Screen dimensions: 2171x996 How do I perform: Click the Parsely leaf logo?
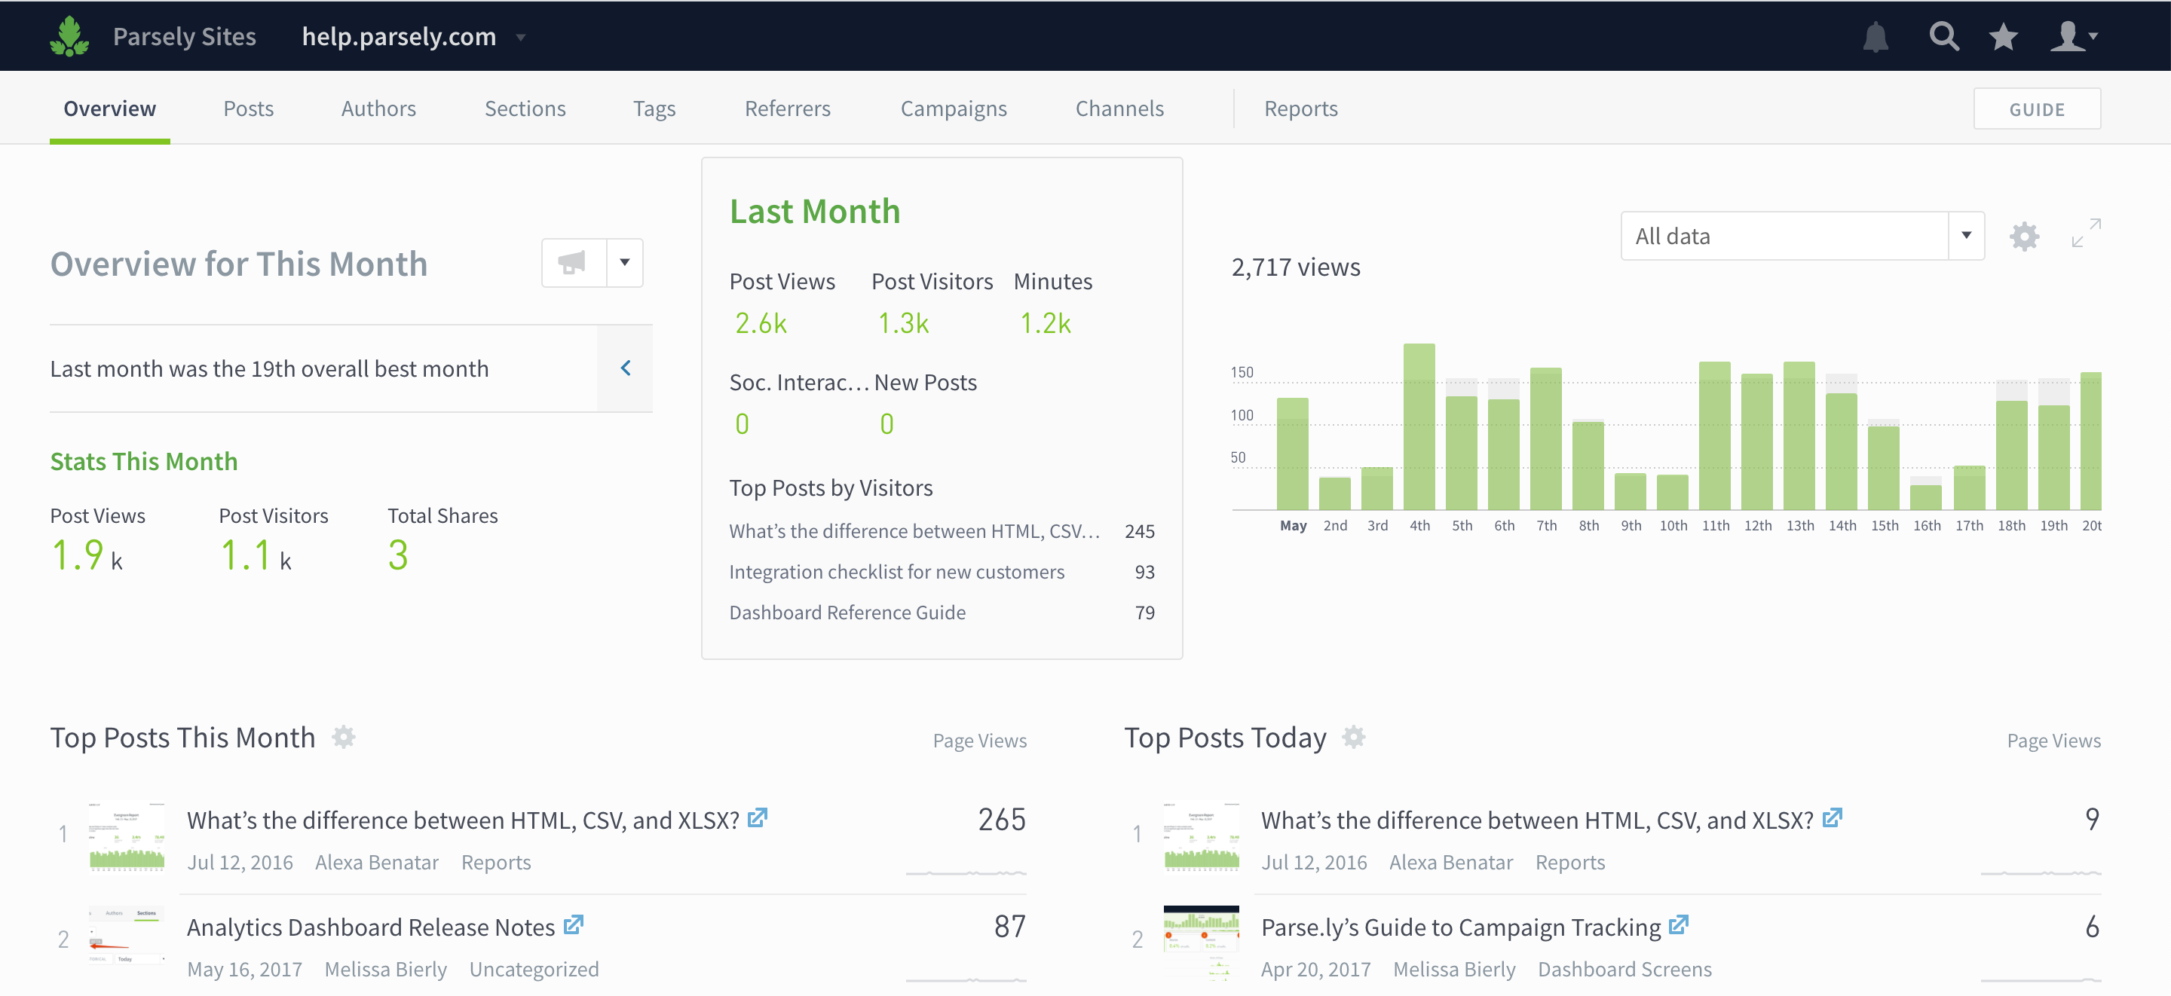69,36
